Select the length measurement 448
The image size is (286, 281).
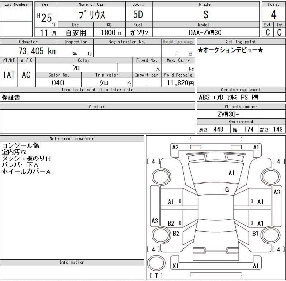tap(218, 129)
